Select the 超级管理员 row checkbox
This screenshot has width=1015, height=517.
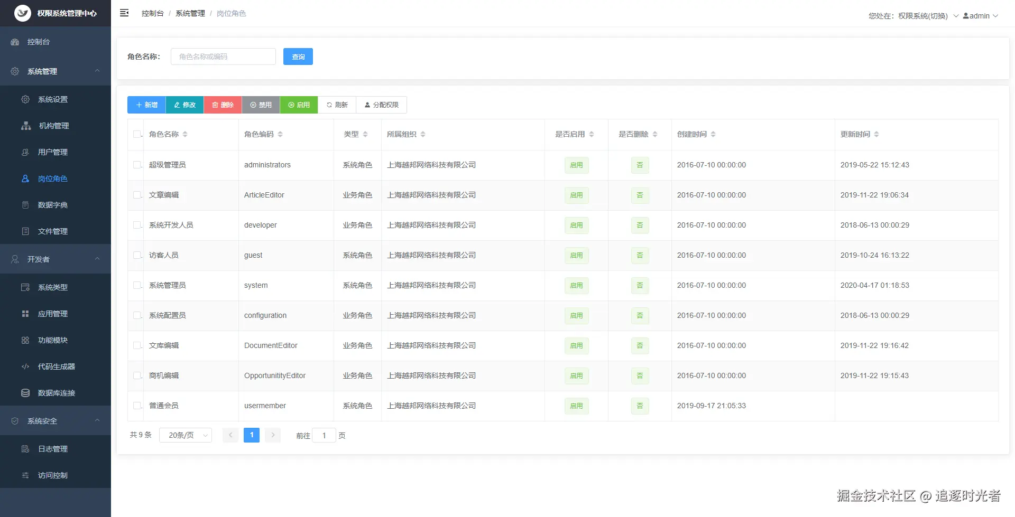[137, 165]
